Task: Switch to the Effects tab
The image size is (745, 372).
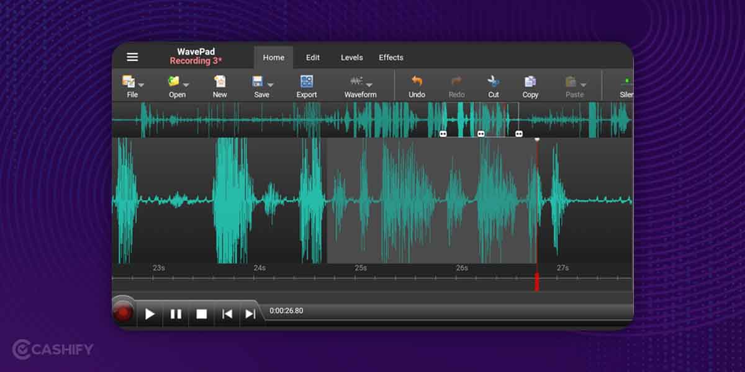Action: pyautogui.click(x=391, y=57)
